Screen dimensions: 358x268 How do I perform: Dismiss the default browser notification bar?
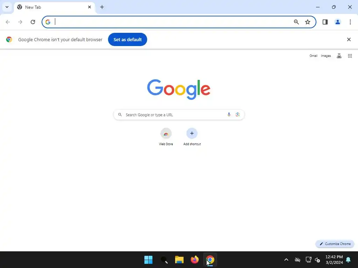(x=349, y=39)
